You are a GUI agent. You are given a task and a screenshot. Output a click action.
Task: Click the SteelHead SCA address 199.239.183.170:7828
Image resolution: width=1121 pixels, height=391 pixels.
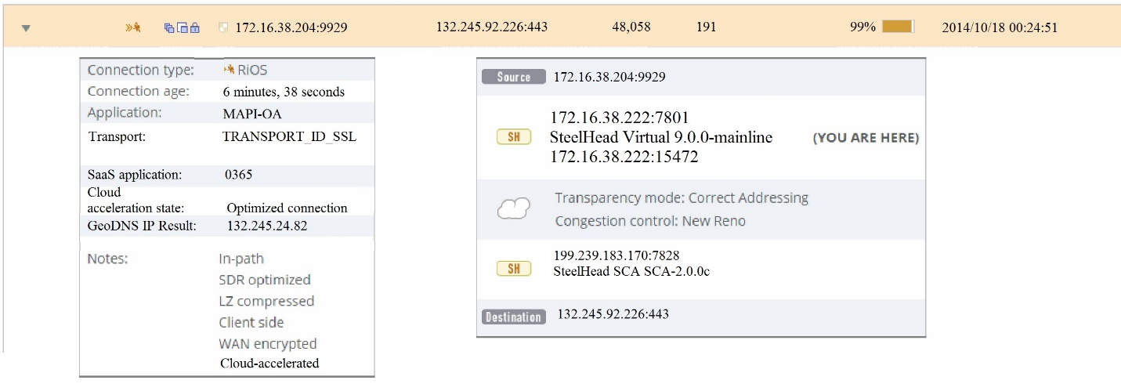(606, 256)
